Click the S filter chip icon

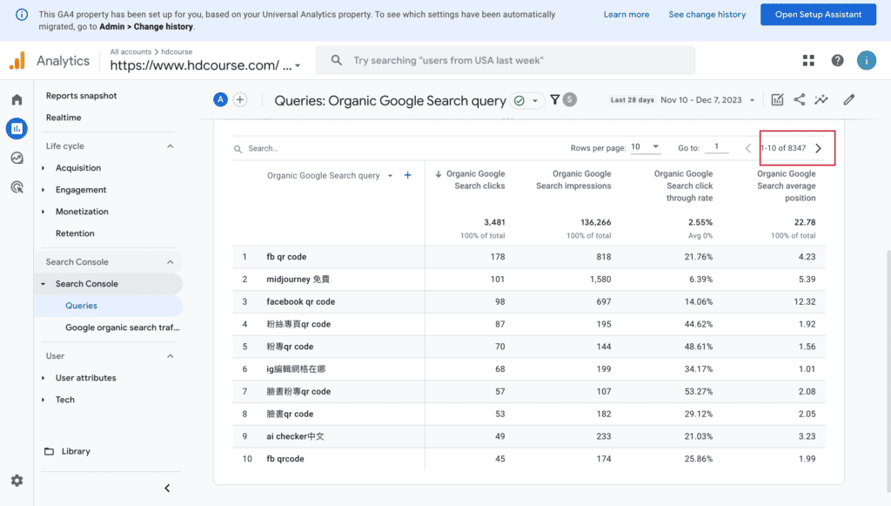point(569,100)
